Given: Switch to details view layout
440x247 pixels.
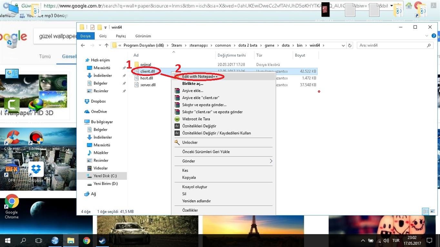Looking at the screenshot, I should [x=426, y=212].
